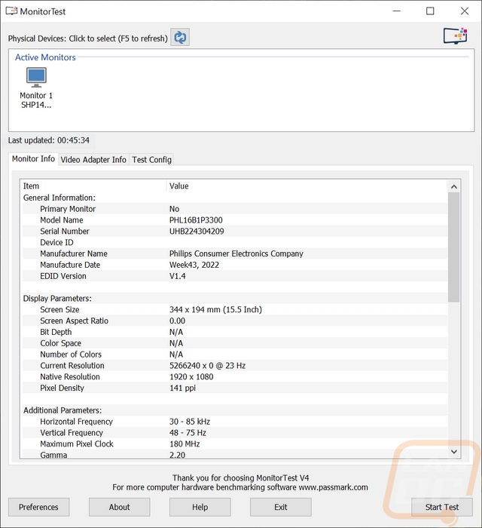Viewport: 482px width, 528px height.
Task: Click the Additional Parameters section heading
Action: pos(63,410)
